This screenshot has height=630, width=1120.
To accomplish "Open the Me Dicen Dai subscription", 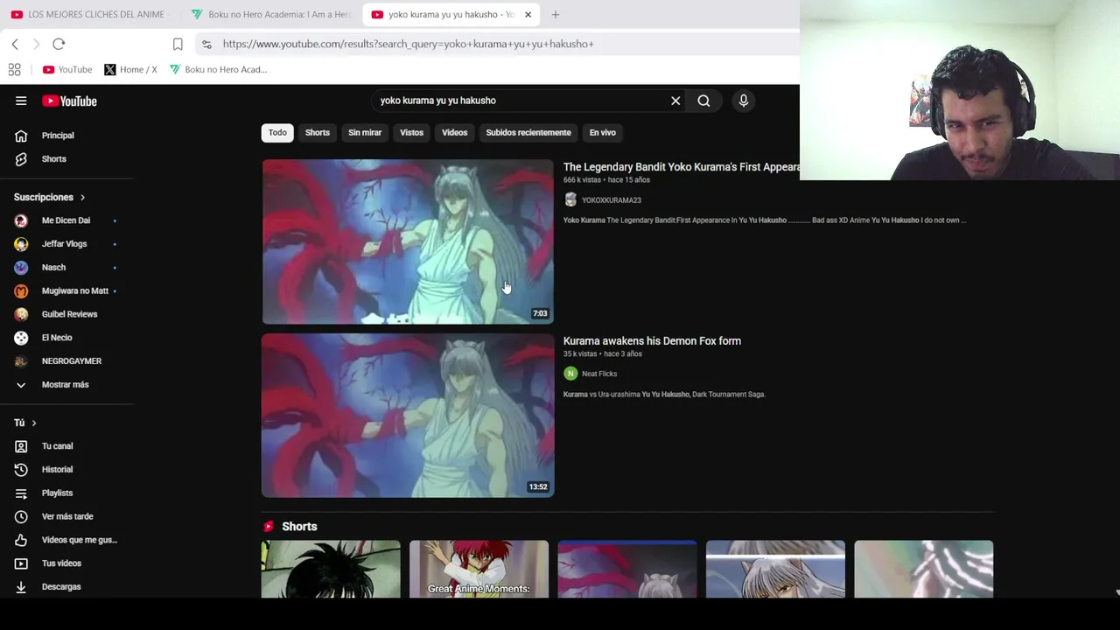I will [66, 220].
